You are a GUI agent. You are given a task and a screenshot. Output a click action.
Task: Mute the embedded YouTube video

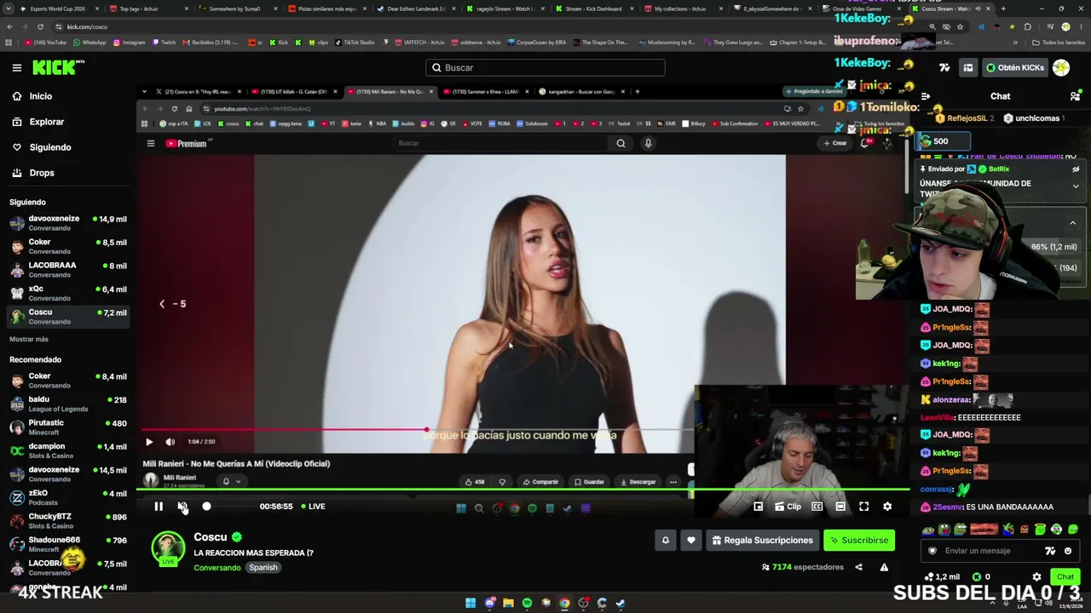170,442
